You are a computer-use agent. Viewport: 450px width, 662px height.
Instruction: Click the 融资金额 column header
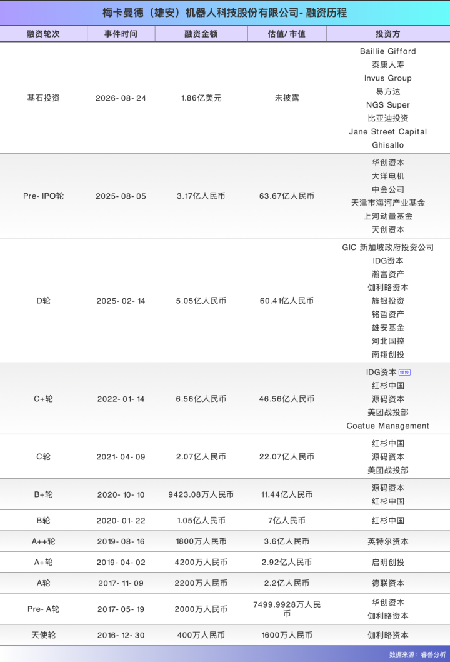(x=201, y=34)
